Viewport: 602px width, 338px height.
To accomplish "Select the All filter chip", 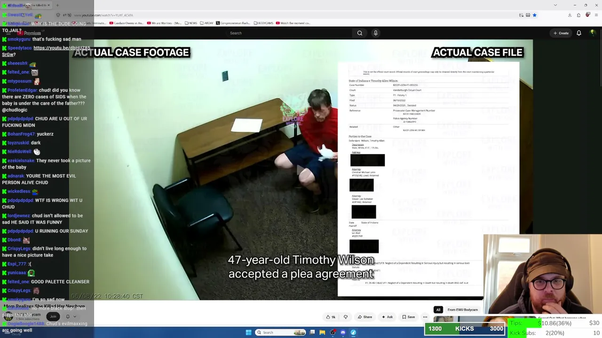I will tap(438, 310).
